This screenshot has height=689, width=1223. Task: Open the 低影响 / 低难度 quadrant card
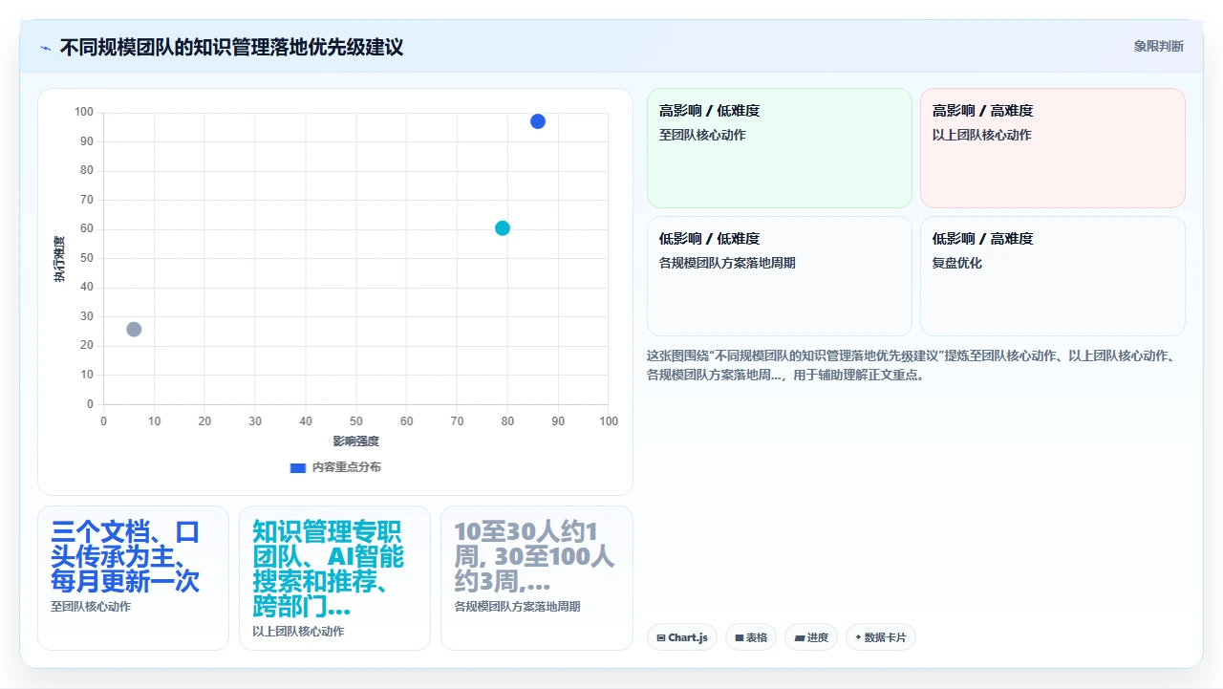tap(780, 276)
